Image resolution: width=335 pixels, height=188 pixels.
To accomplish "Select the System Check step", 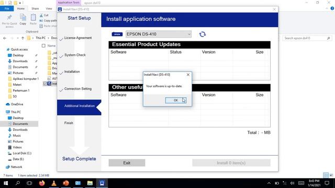I will 75,55.
